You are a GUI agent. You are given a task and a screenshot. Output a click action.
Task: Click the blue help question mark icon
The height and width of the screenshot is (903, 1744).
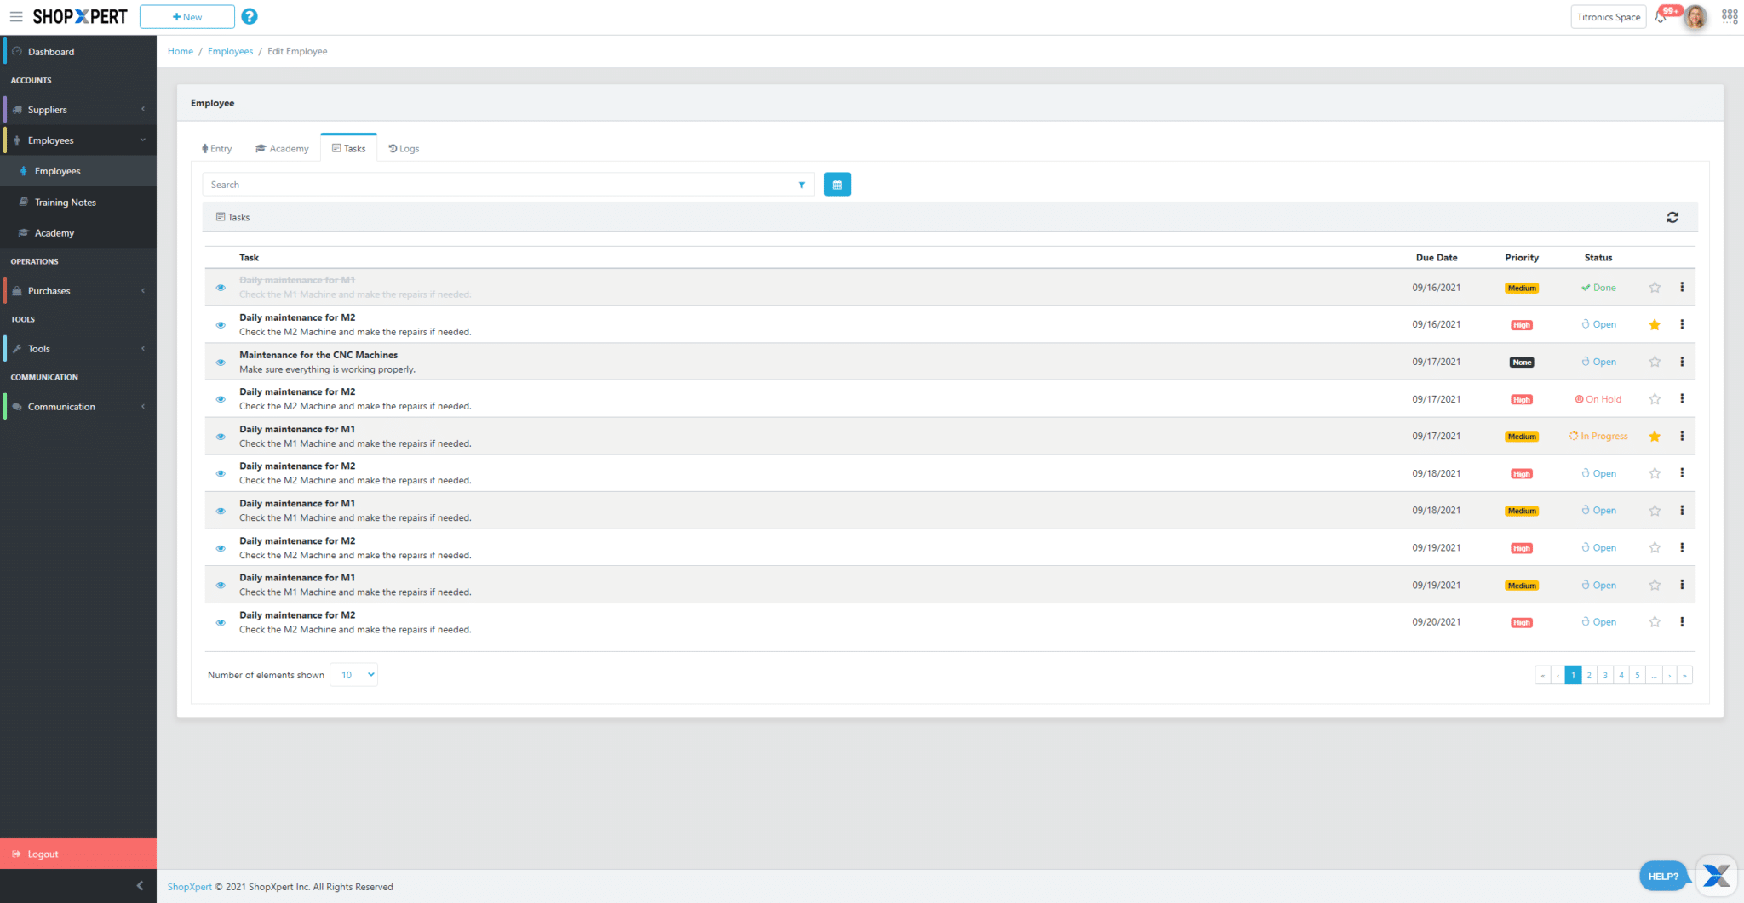coord(250,17)
